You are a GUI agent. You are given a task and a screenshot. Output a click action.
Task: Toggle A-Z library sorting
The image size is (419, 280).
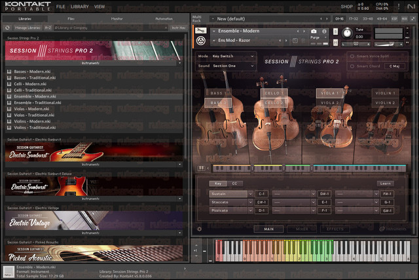[x=48, y=28]
